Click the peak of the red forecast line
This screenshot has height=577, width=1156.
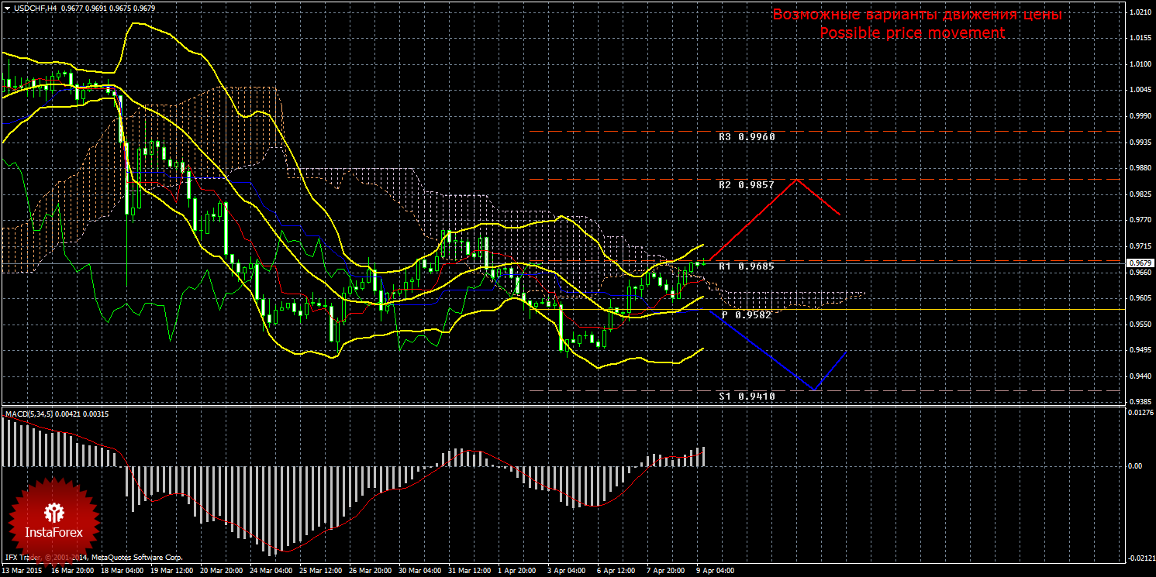[795, 180]
